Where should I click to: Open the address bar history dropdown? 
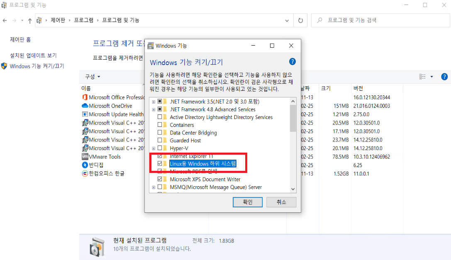tap(287, 20)
